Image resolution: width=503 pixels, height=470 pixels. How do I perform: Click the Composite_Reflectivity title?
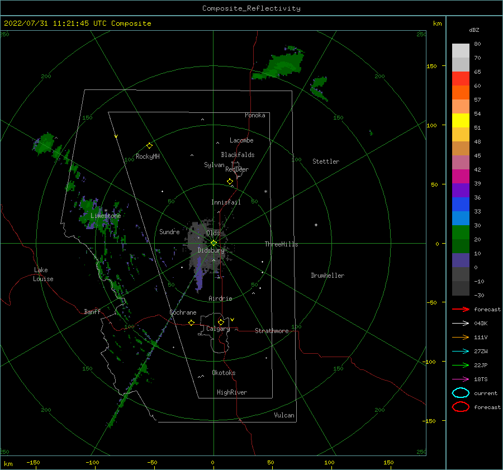251,8
